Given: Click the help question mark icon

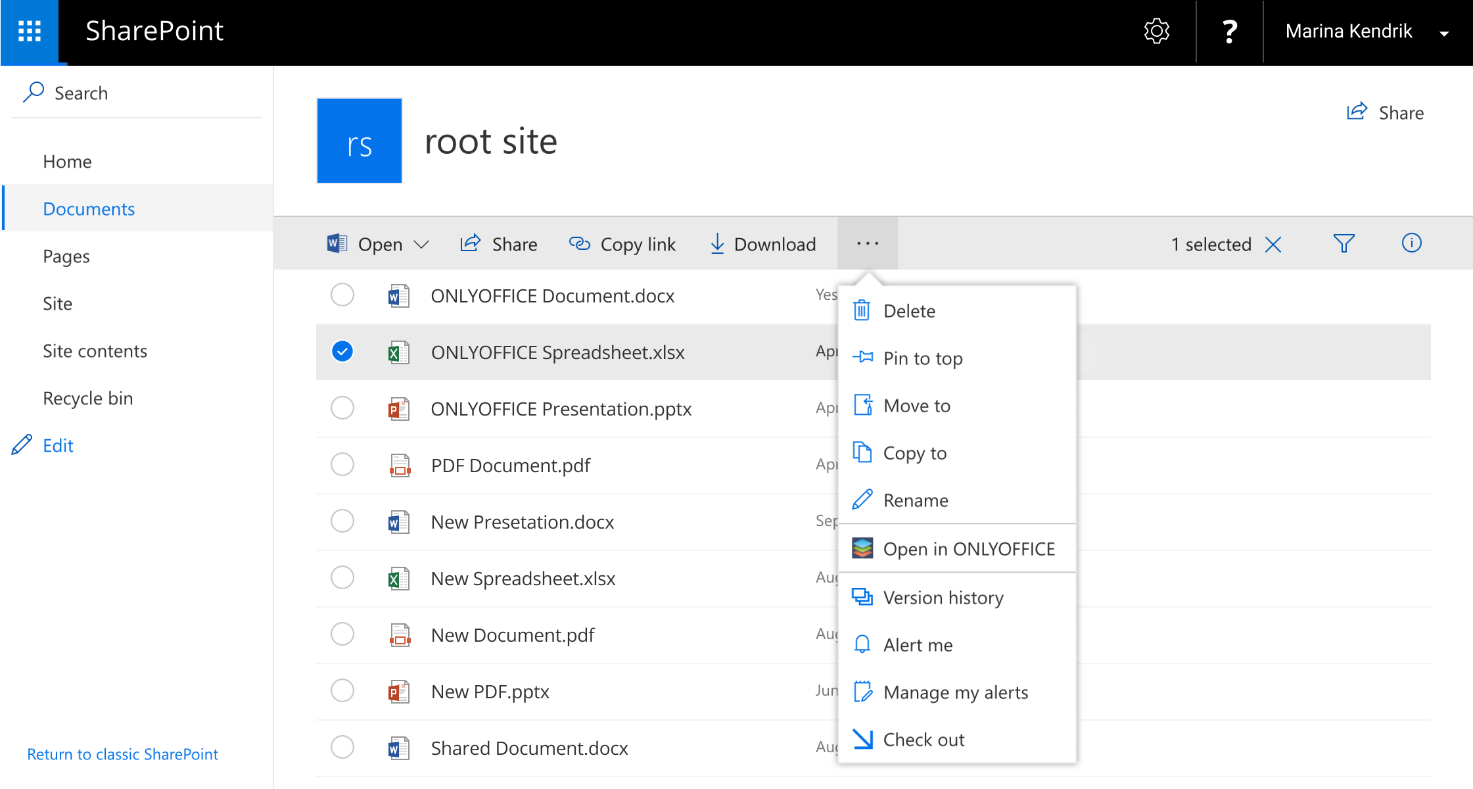Looking at the screenshot, I should (1229, 31).
